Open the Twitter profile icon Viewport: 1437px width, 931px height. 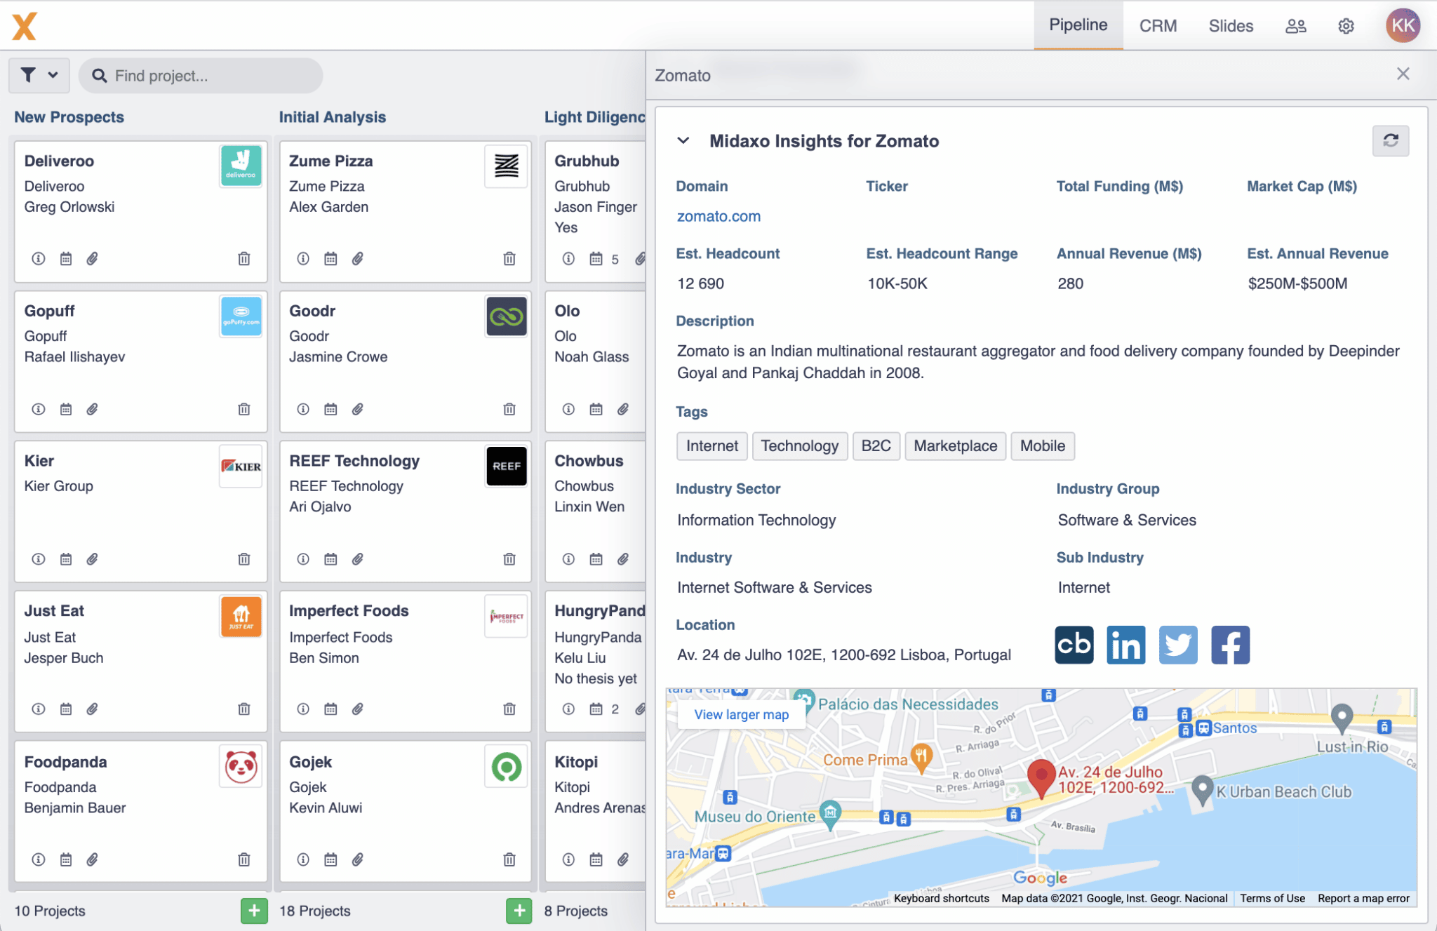point(1177,645)
